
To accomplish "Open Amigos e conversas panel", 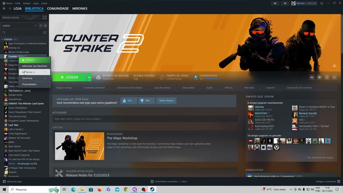I will [328, 181].
